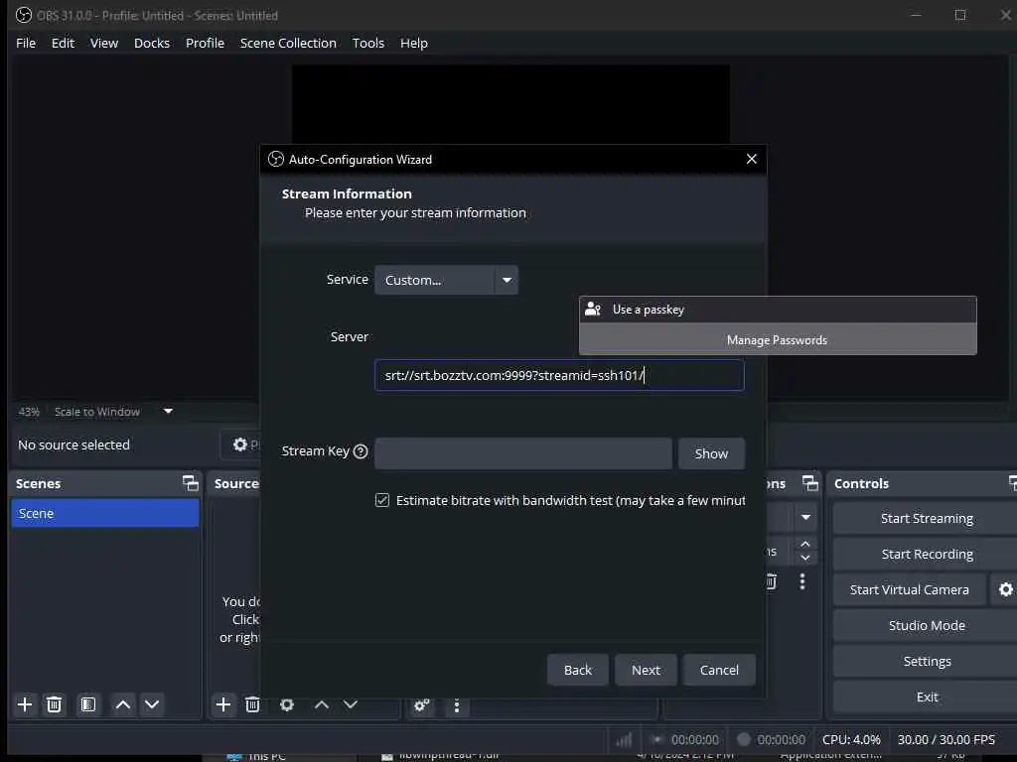Open transition three-dot options menu
1017x762 pixels.
click(x=802, y=581)
